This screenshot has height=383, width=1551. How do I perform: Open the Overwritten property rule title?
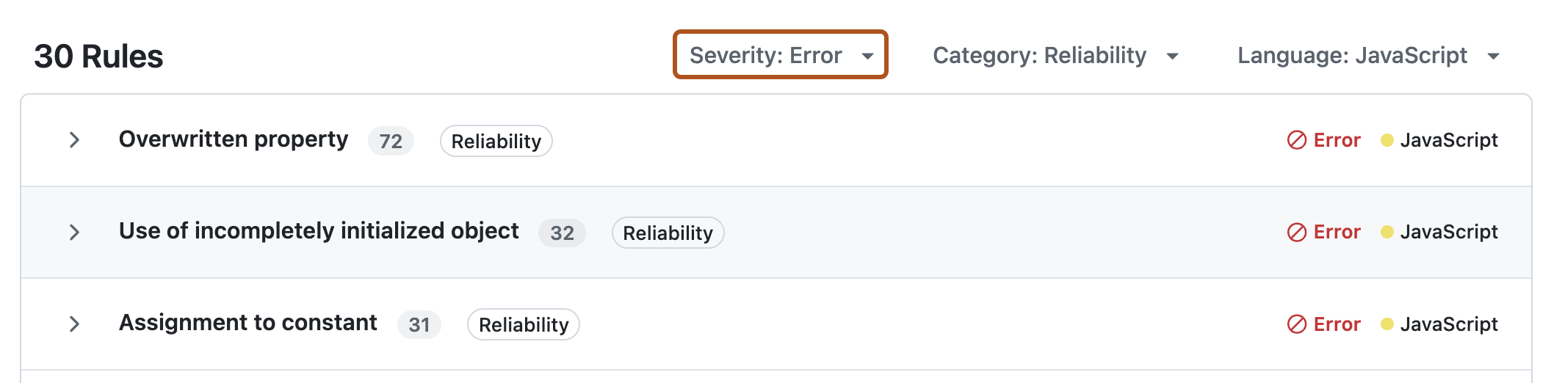click(234, 139)
